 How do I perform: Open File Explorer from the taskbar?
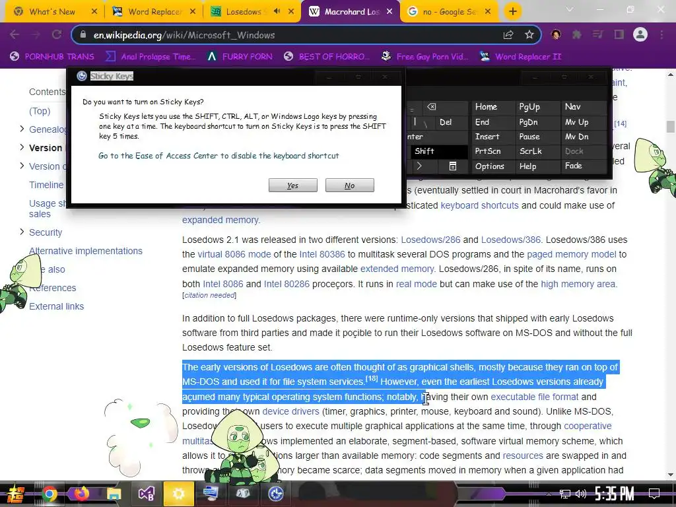pyautogui.click(x=114, y=494)
